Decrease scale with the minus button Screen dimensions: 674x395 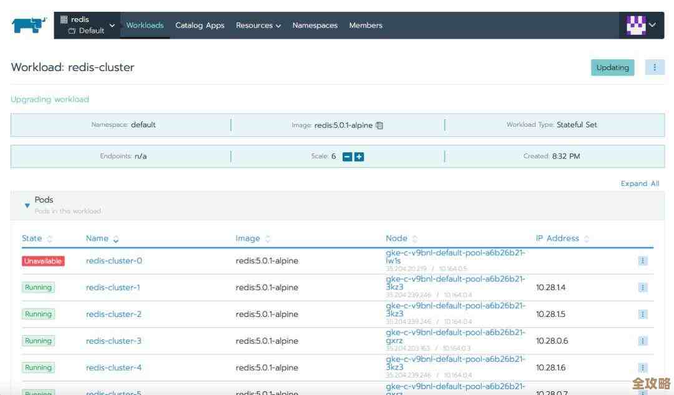347,157
